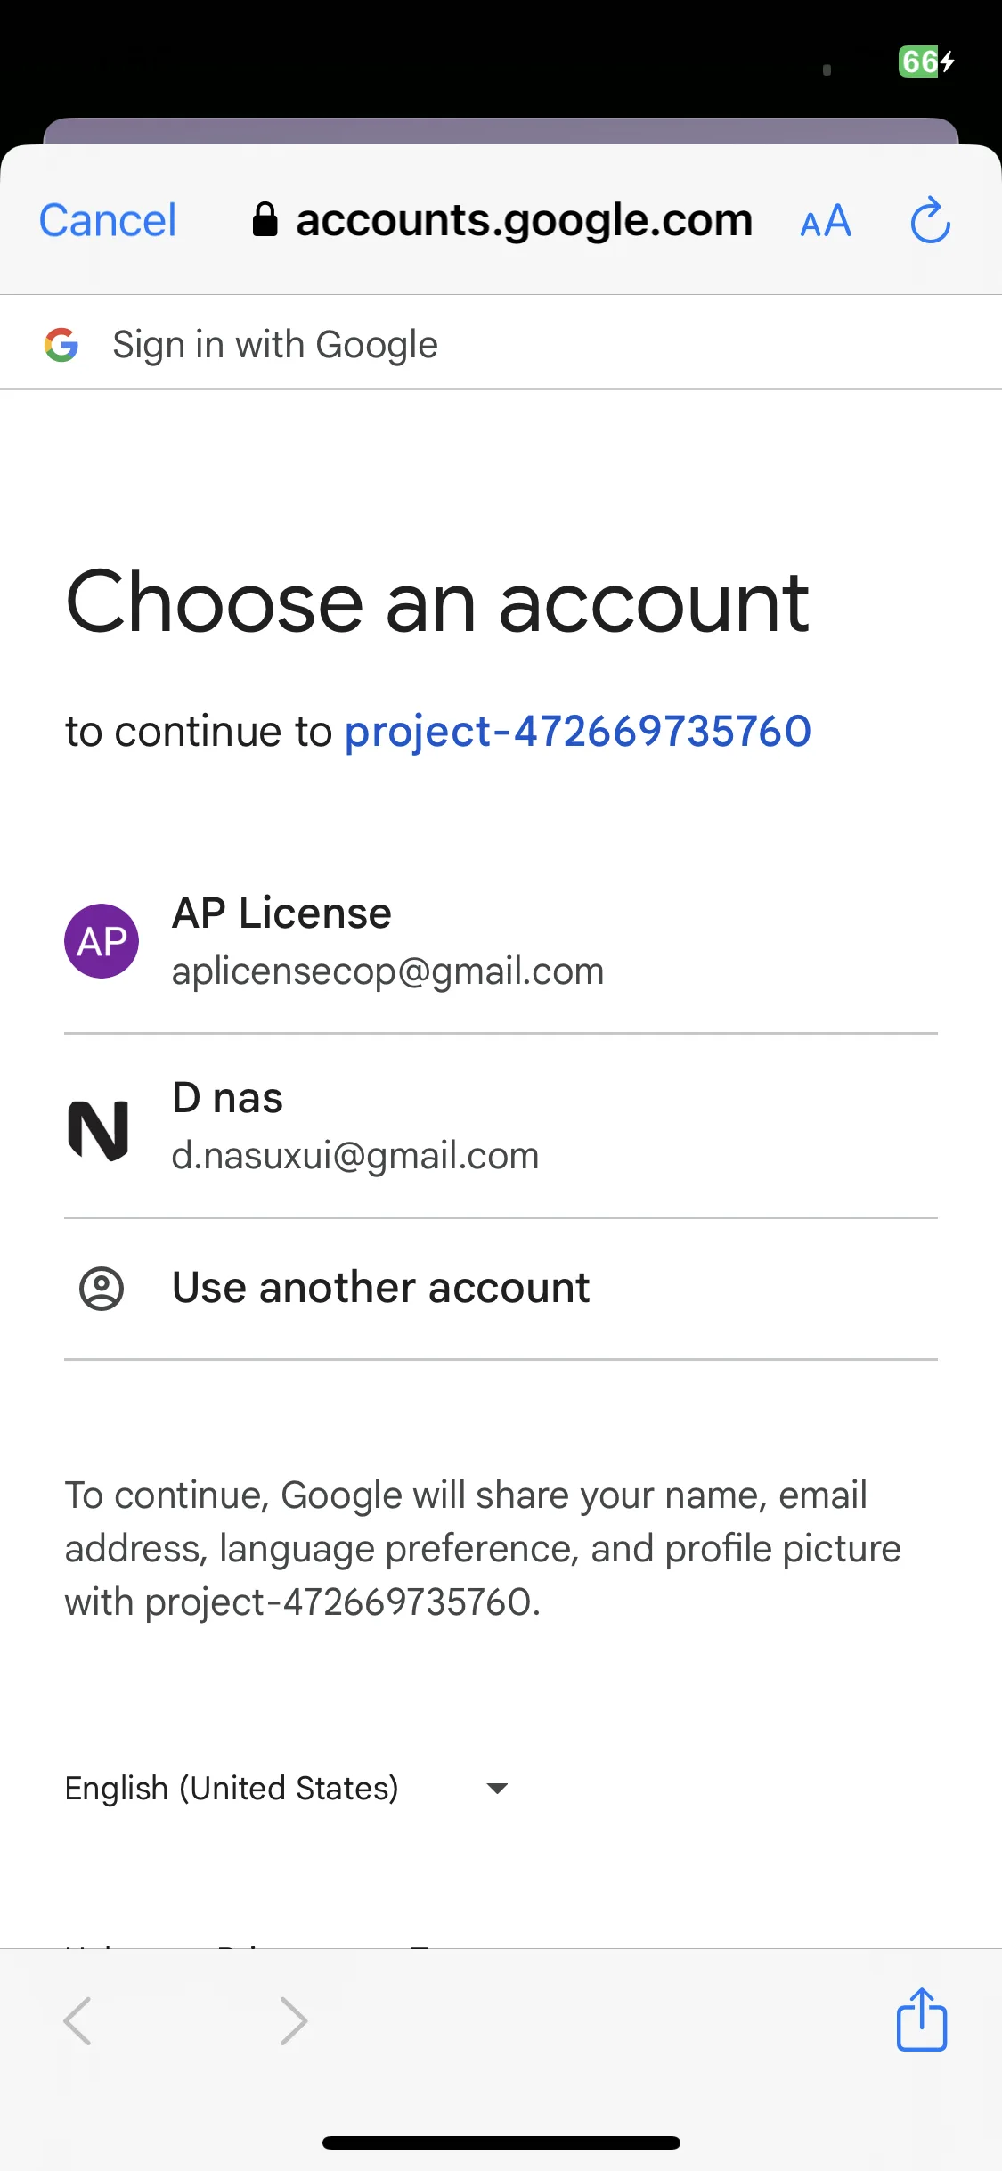The image size is (1002, 2171).
Task: Tap the aplicensecop@gmail.com email
Action: pos(387,971)
